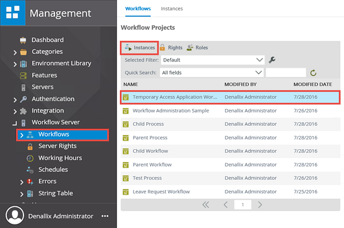The image size is (344, 228).
Task: Expand the Categories tree node
Action: click(15, 52)
